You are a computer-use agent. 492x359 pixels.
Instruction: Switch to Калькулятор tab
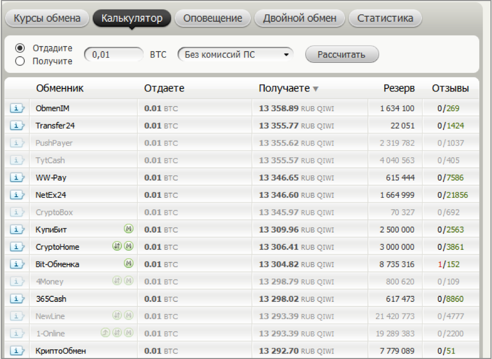coord(132,18)
